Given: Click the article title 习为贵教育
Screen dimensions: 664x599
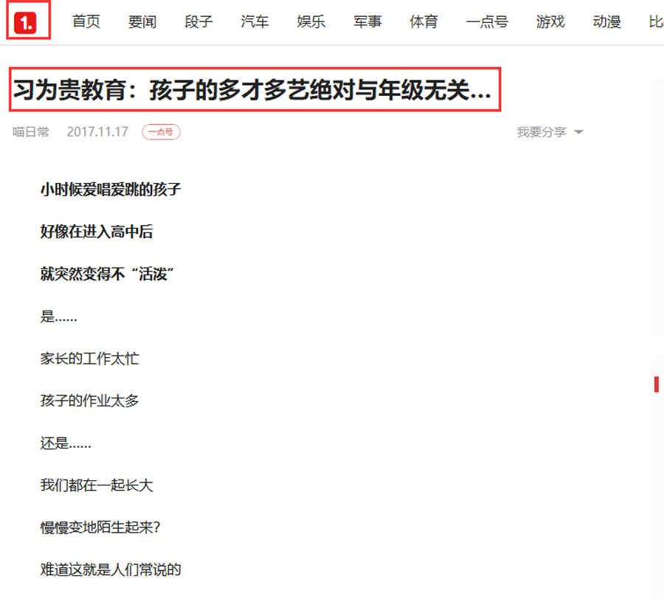Looking at the screenshot, I should tap(252, 90).
